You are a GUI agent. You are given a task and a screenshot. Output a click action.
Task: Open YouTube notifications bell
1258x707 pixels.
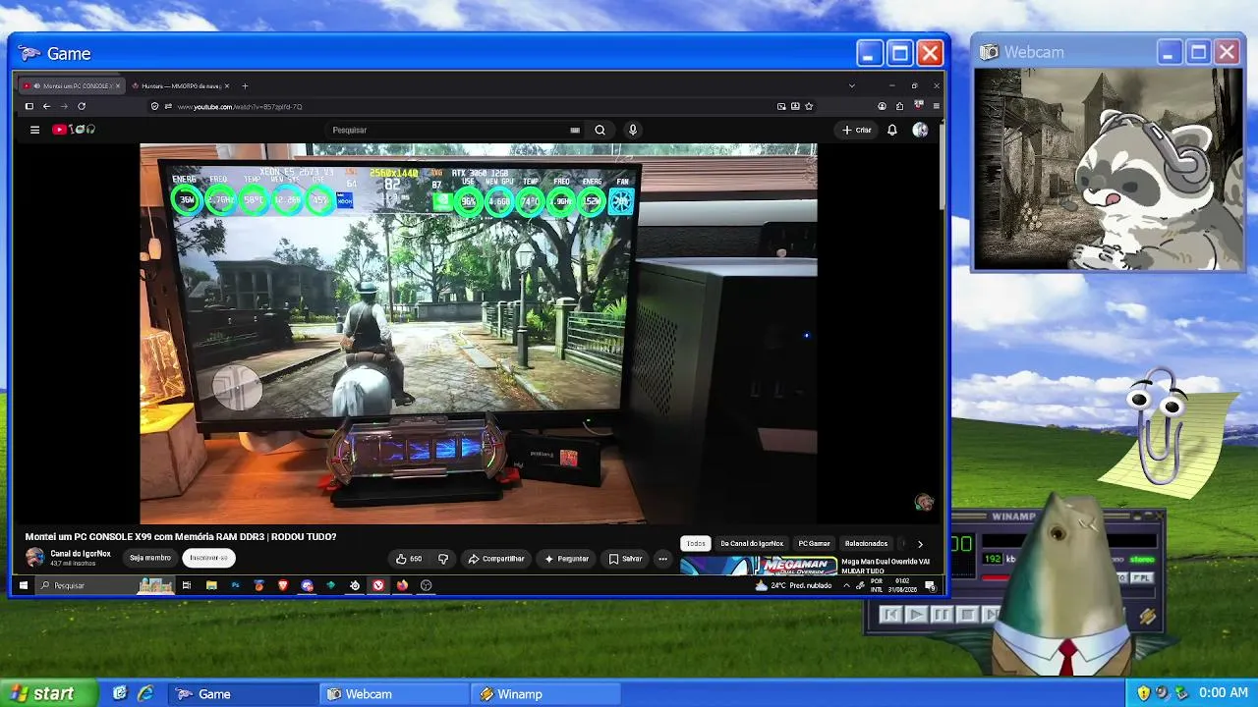(892, 130)
